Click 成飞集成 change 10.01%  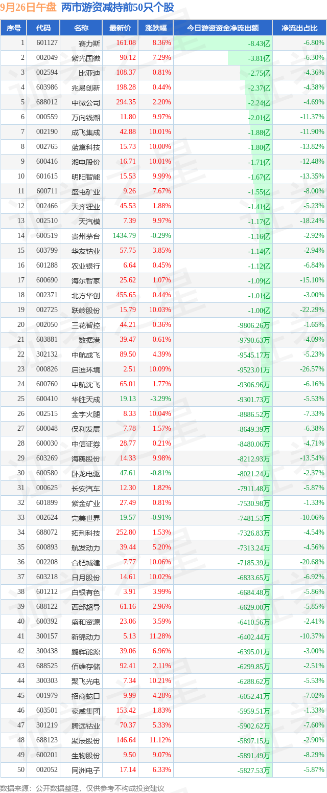point(159,132)
